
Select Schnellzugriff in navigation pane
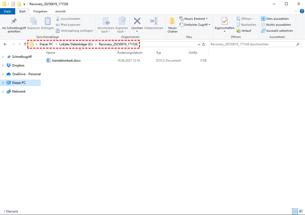pos(22,57)
